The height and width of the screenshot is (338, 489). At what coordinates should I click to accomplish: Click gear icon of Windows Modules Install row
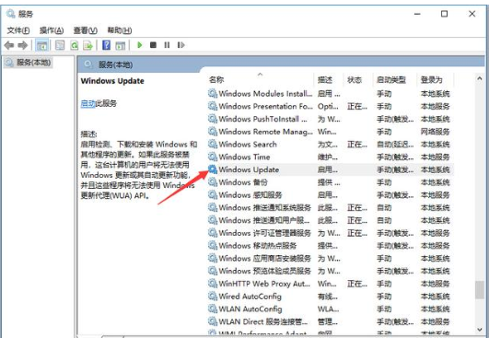pos(213,94)
